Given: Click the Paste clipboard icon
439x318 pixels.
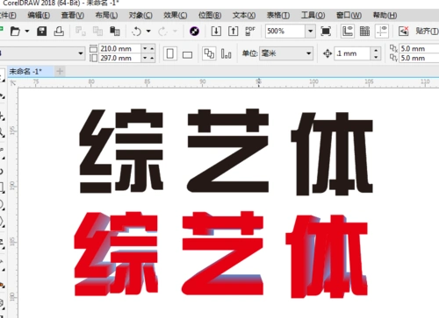Looking at the screenshot, I should [x=115, y=31].
